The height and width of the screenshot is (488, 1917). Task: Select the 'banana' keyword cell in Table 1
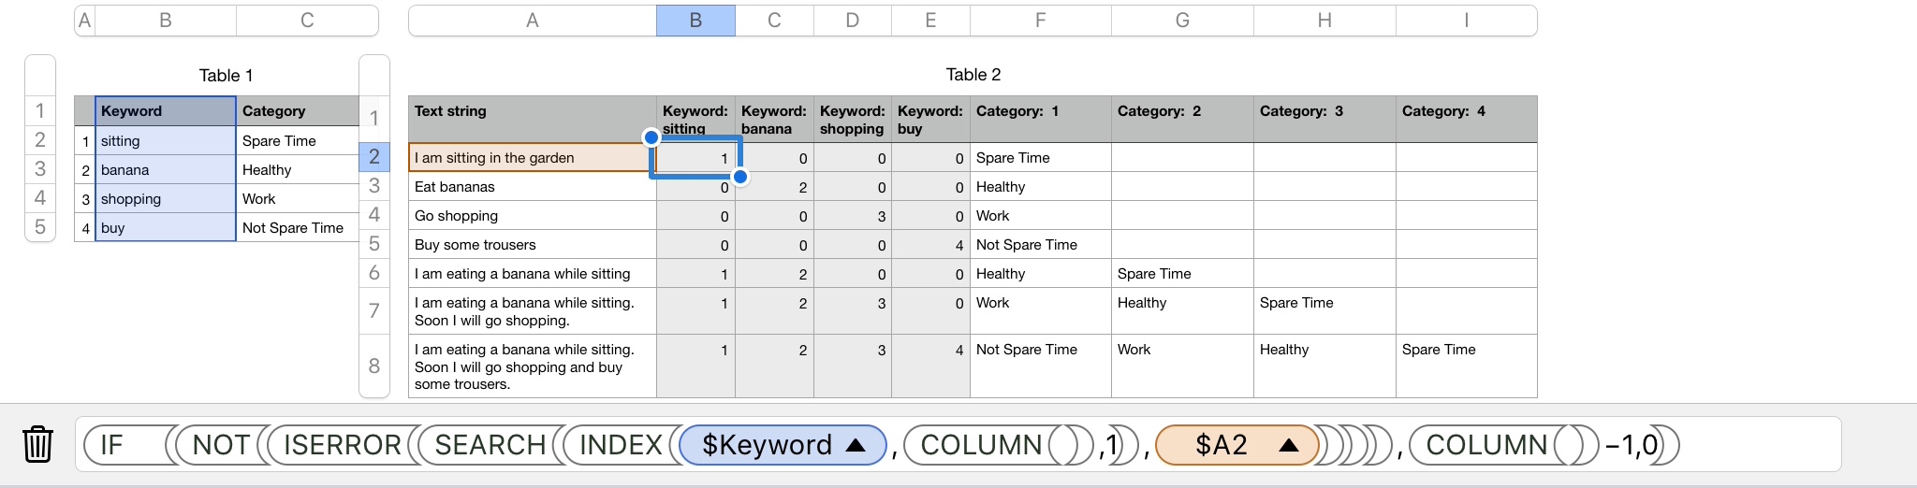(166, 170)
